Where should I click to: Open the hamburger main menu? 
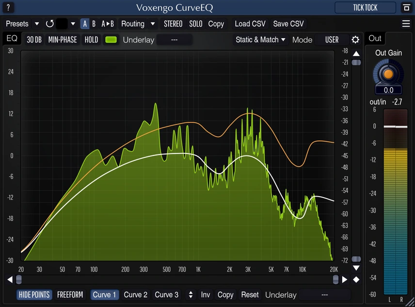pos(406,24)
